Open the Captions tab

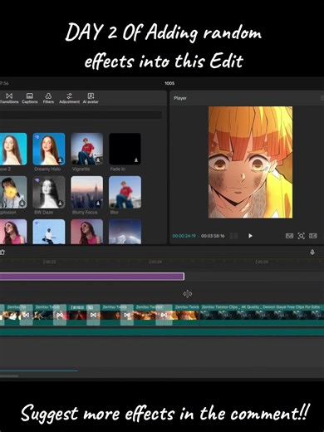(x=30, y=98)
